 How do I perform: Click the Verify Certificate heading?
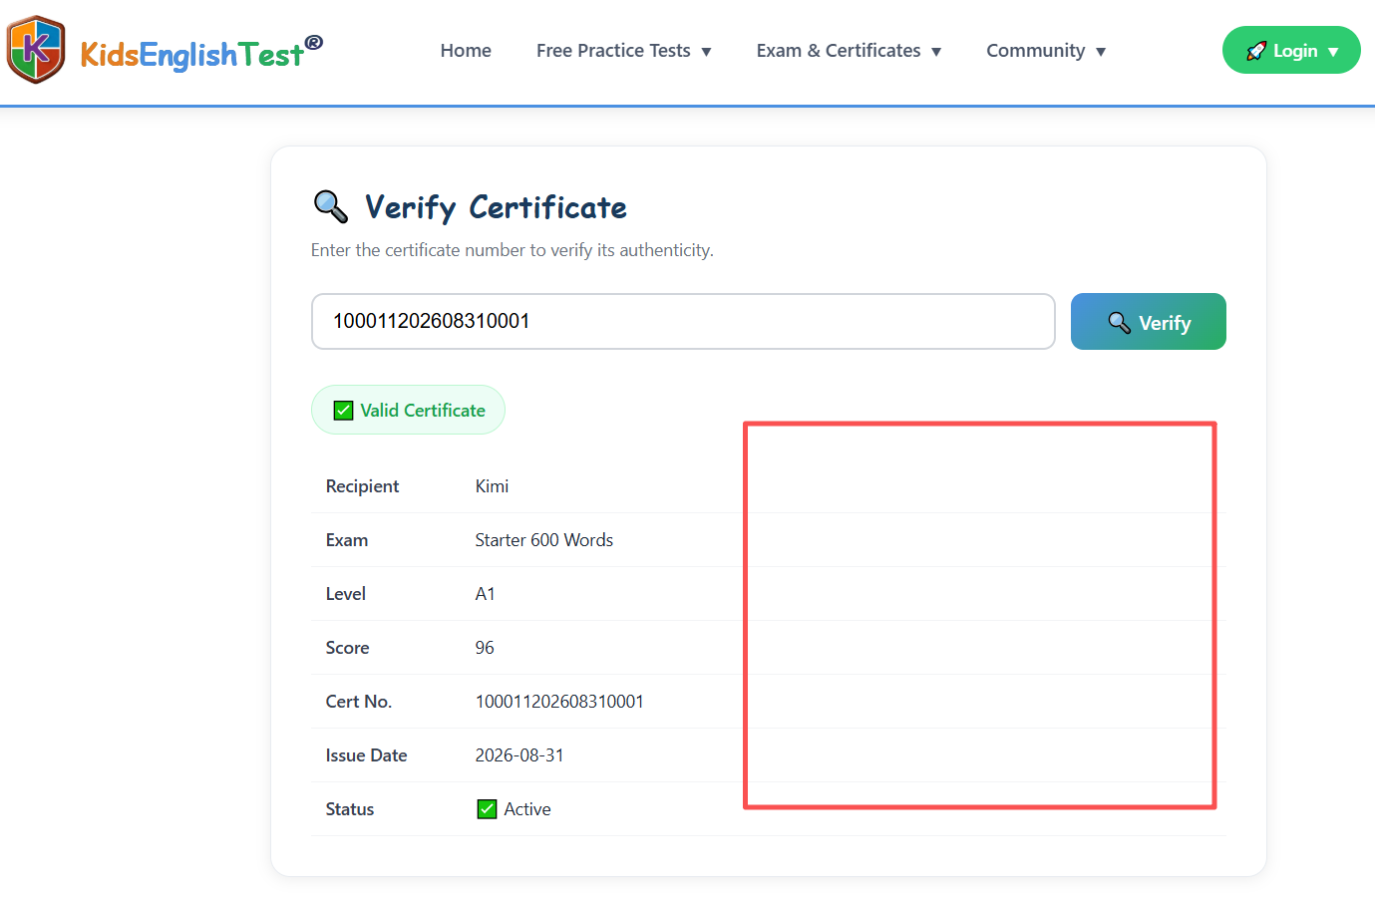tap(496, 207)
